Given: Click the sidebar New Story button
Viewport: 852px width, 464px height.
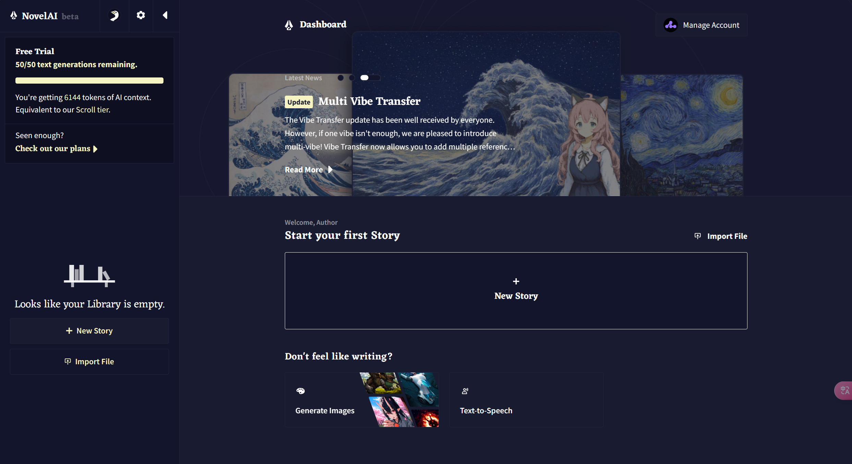Looking at the screenshot, I should click(x=89, y=331).
